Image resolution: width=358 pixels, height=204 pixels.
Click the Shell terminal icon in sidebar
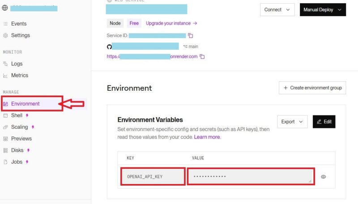coord(5,115)
